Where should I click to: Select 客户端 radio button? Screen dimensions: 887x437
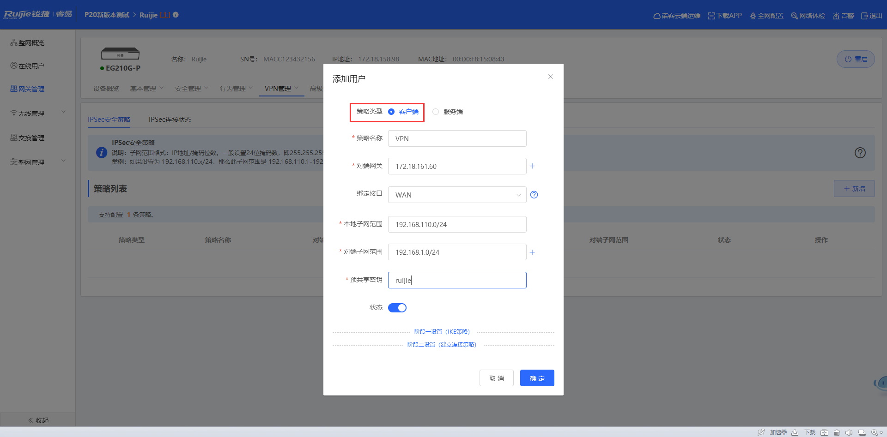point(391,112)
